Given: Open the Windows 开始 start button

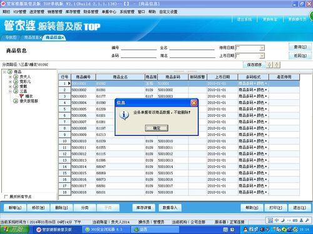Looking at the screenshot, I should 14,230.
